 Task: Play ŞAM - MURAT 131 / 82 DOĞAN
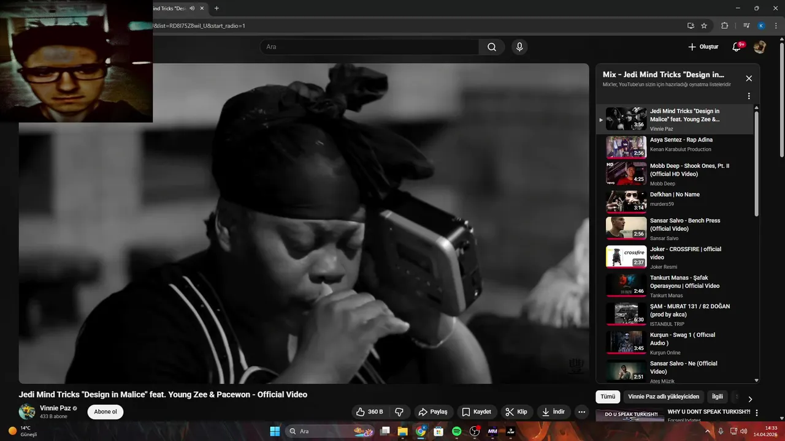[675, 314]
